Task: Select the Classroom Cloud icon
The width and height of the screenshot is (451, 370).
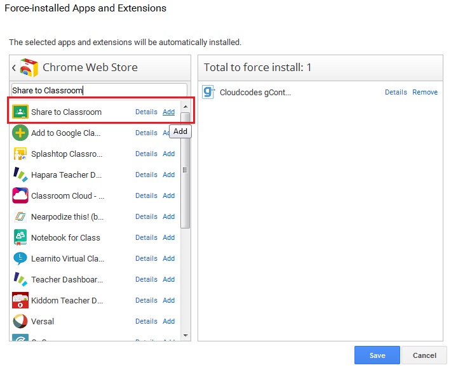Action: [x=20, y=195]
